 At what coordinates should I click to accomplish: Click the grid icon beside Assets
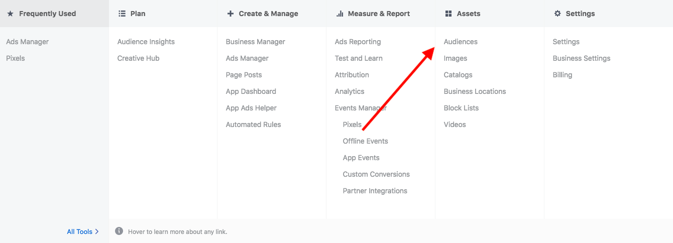tap(448, 14)
